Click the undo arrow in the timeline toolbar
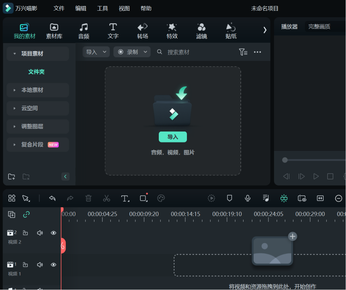This screenshot has height=290, width=346. [x=52, y=198]
